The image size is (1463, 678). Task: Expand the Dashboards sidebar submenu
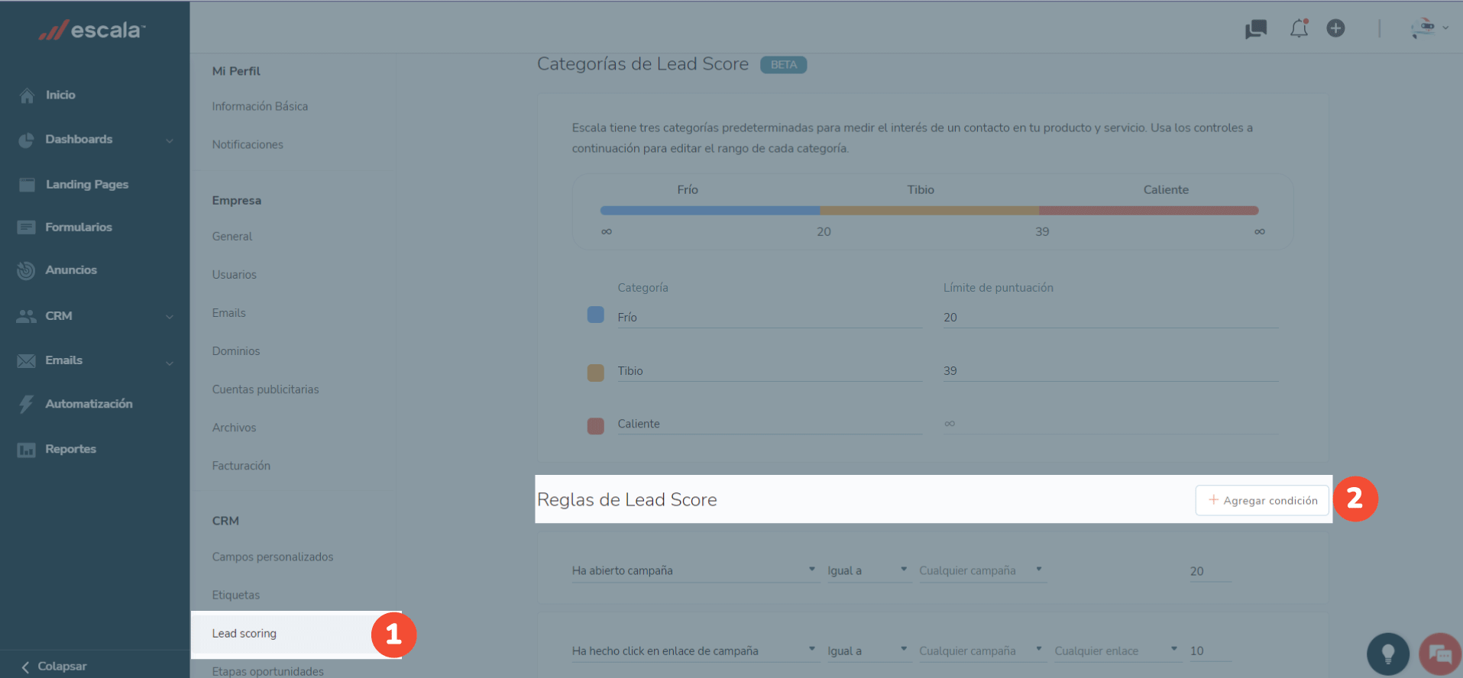[169, 140]
